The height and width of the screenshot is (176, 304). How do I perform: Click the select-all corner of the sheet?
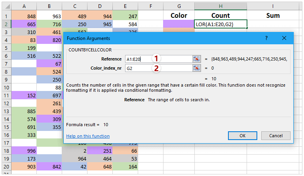(x=6, y=6)
